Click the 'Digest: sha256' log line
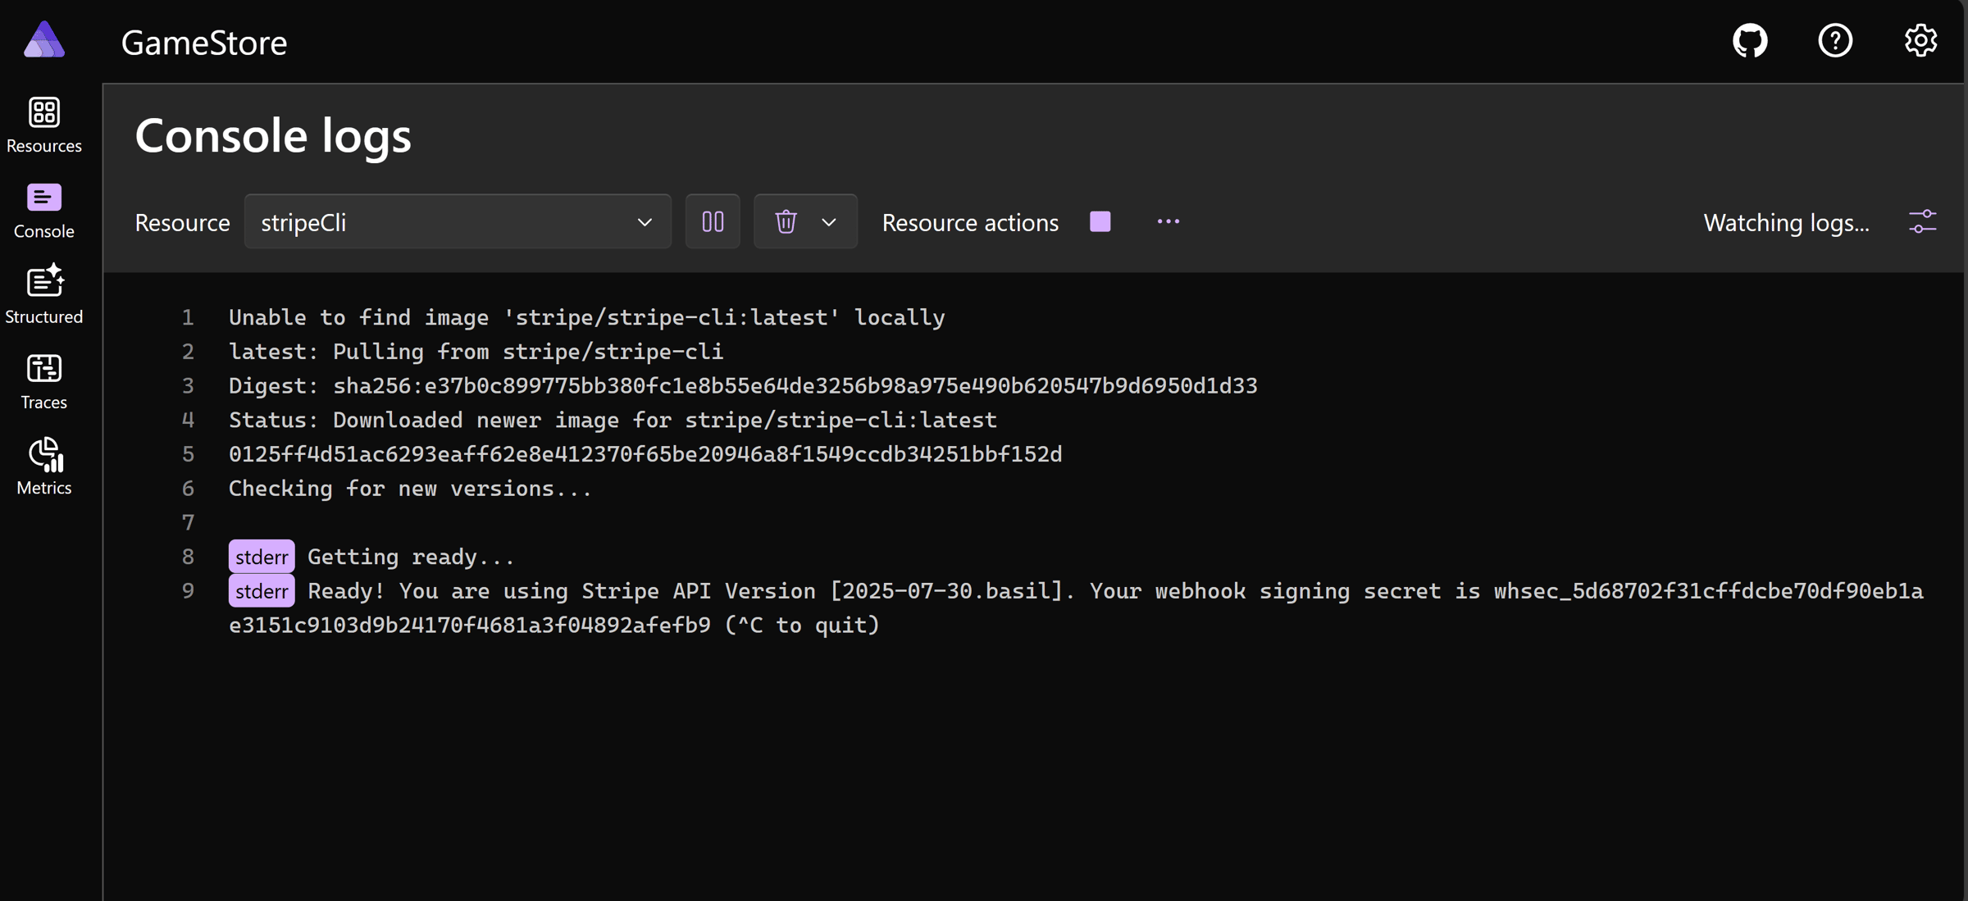Viewport: 1968px width, 901px height. click(x=743, y=385)
